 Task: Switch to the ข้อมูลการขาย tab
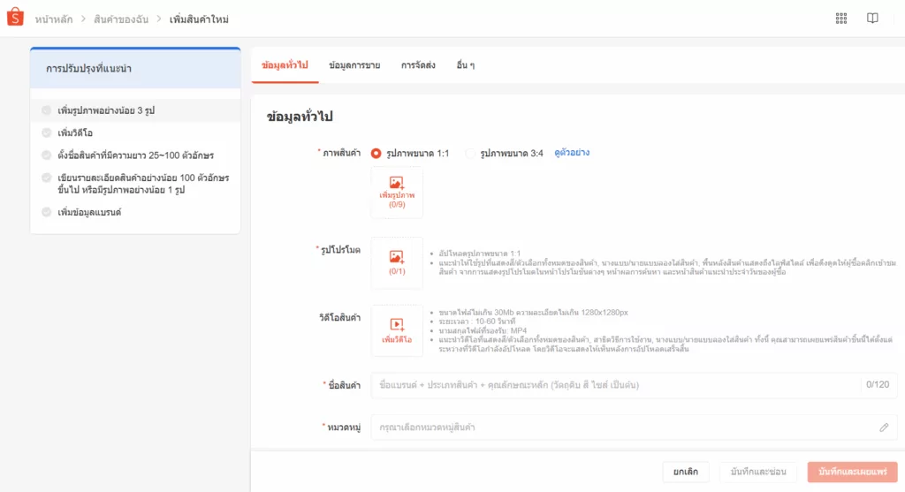coord(354,65)
